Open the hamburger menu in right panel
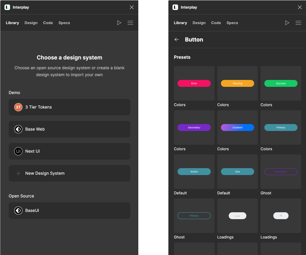Image resolution: width=306 pixels, height=255 pixels. pos(298,23)
